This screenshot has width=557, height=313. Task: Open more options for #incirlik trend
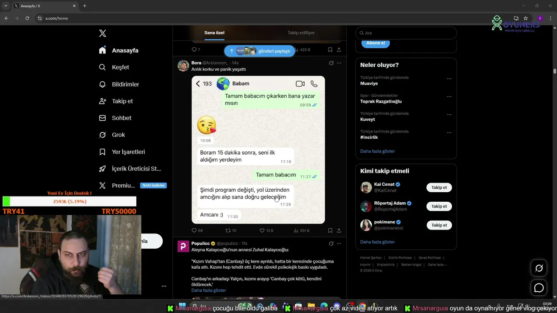(449, 133)
